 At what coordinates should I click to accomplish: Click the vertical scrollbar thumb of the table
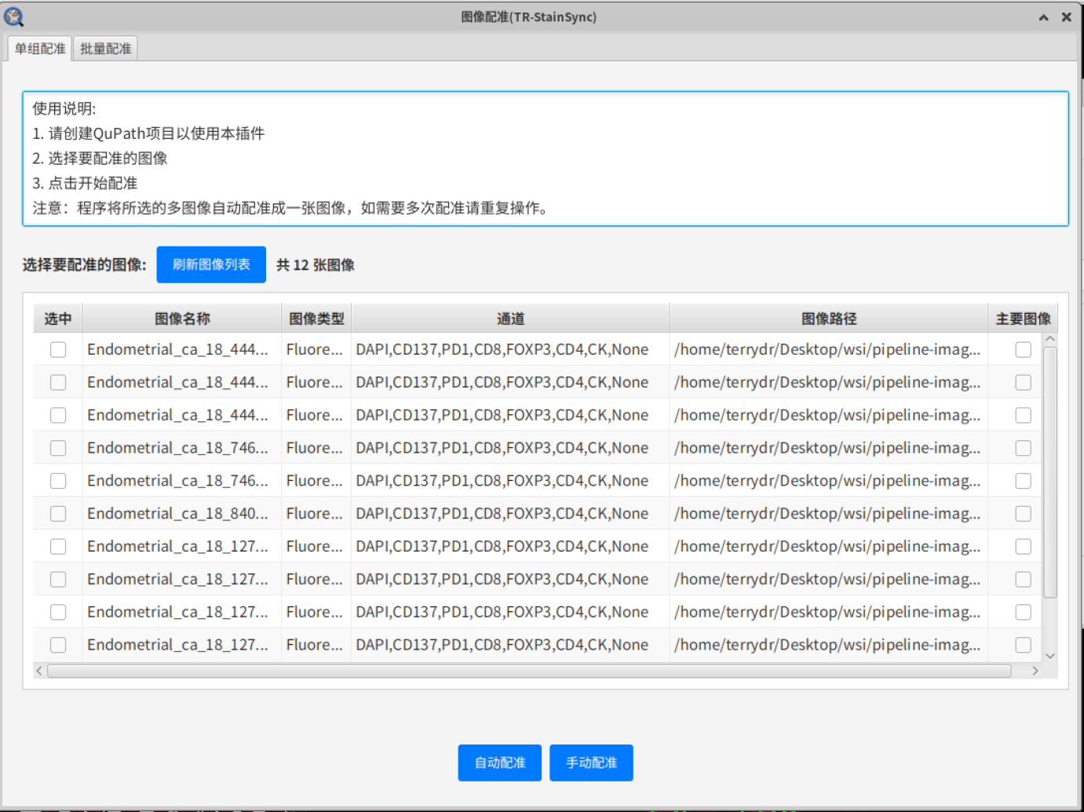coord(1049,472)
